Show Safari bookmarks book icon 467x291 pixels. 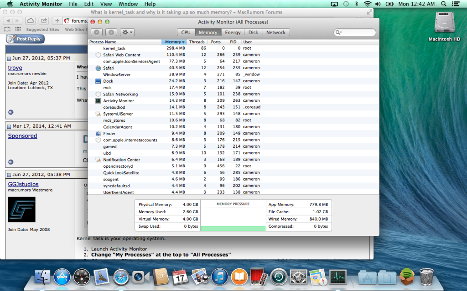click(7, 30)
